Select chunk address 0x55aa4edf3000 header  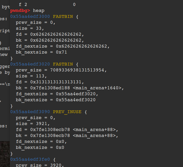(30, 17)
